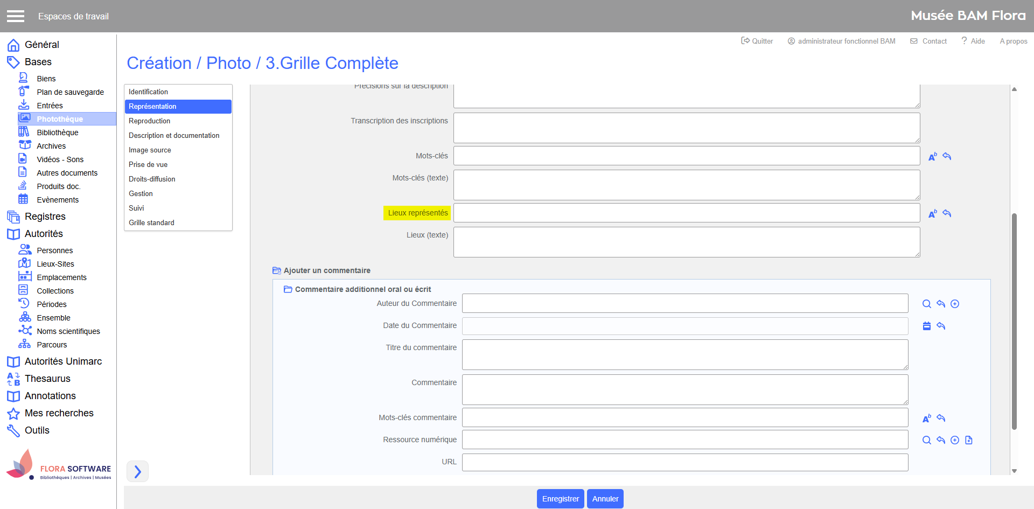The width and height of the screenshot is (1034, 509).
Task: Expand the panel with the right chevron button
Action: coord(137,471)
